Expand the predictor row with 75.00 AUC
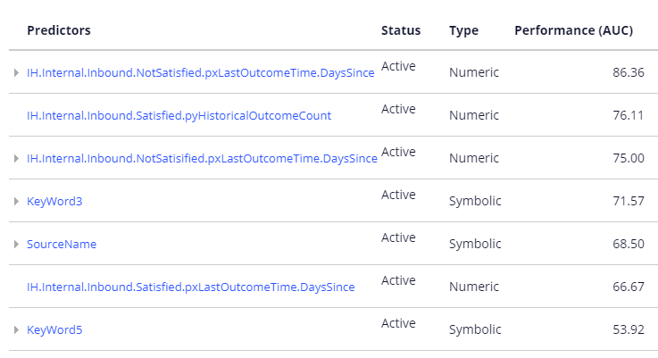 pos(16,159)
